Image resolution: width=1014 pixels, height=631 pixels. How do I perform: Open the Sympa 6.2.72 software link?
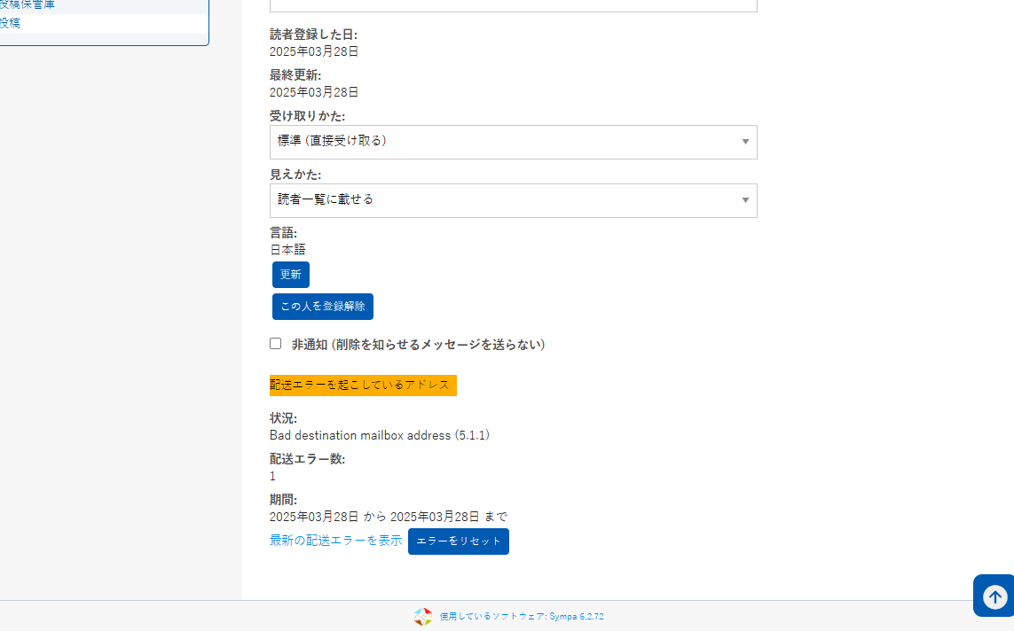(522, 616)
